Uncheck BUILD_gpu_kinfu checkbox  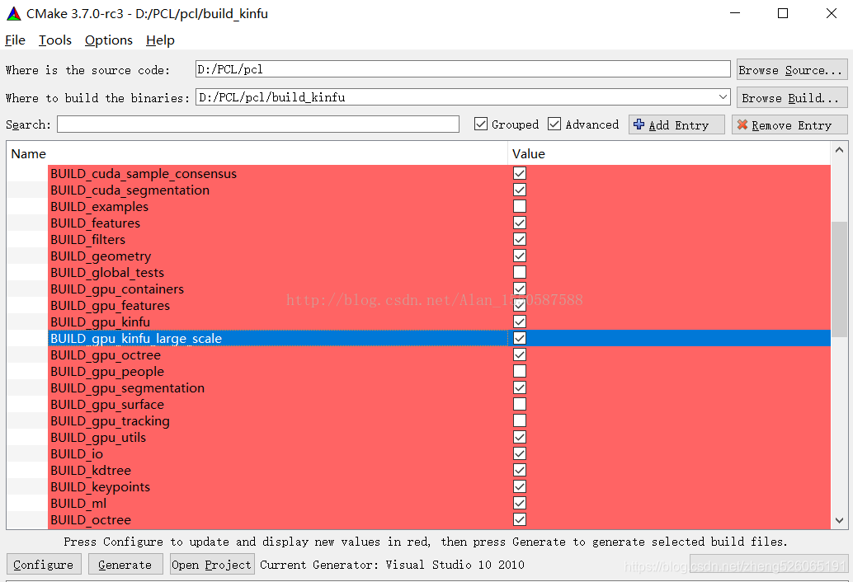(x=520, y=322)
